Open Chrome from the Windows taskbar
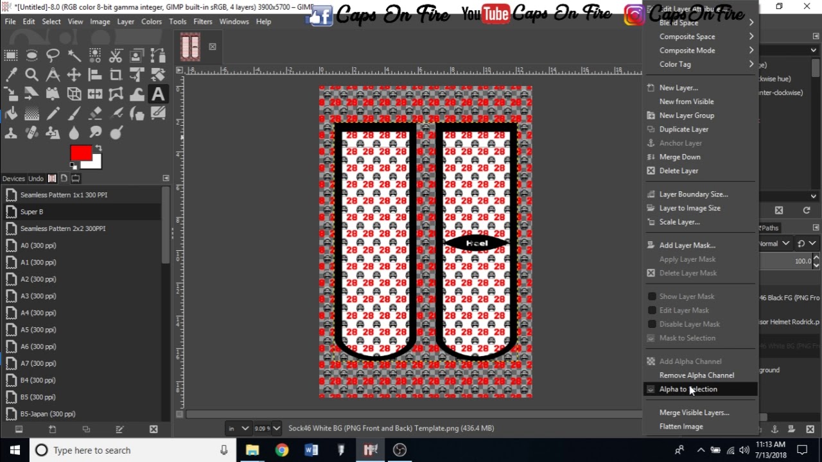This screenshot has width=822, height=462. point(281,450)
